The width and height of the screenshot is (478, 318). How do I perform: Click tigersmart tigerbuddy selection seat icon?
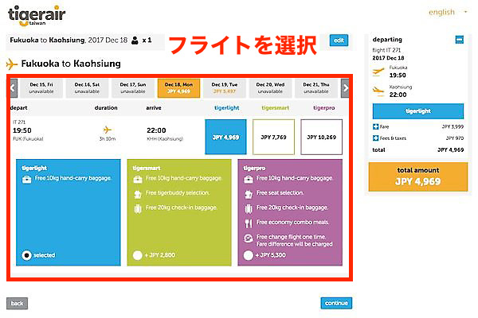[x=138, y=194]
